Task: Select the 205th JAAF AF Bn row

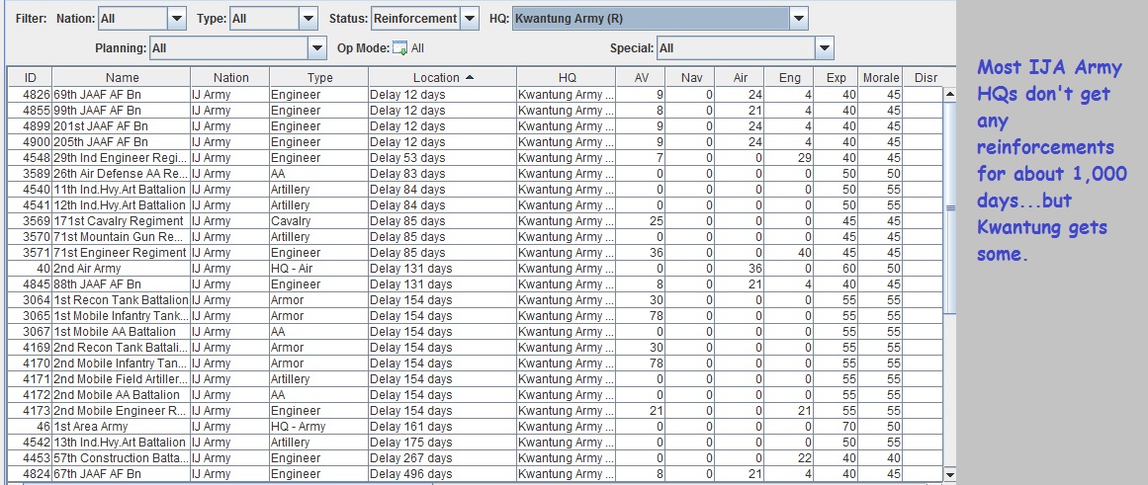Action: click(475, 142)
